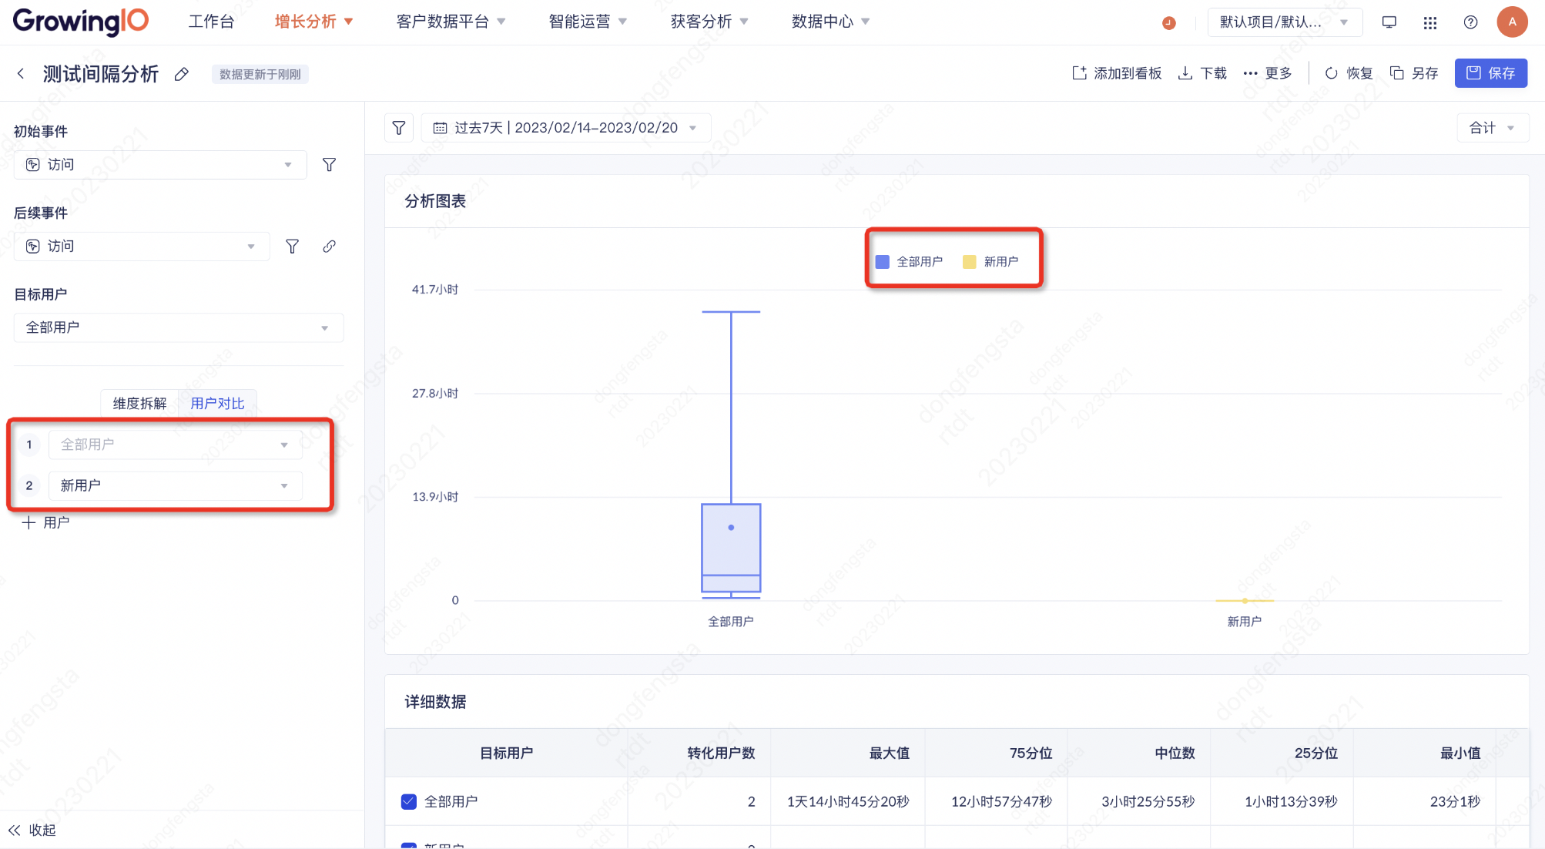Open the 智能运营 menu
Viewport: 1545px width, 849px height.
tap(588, 22)
